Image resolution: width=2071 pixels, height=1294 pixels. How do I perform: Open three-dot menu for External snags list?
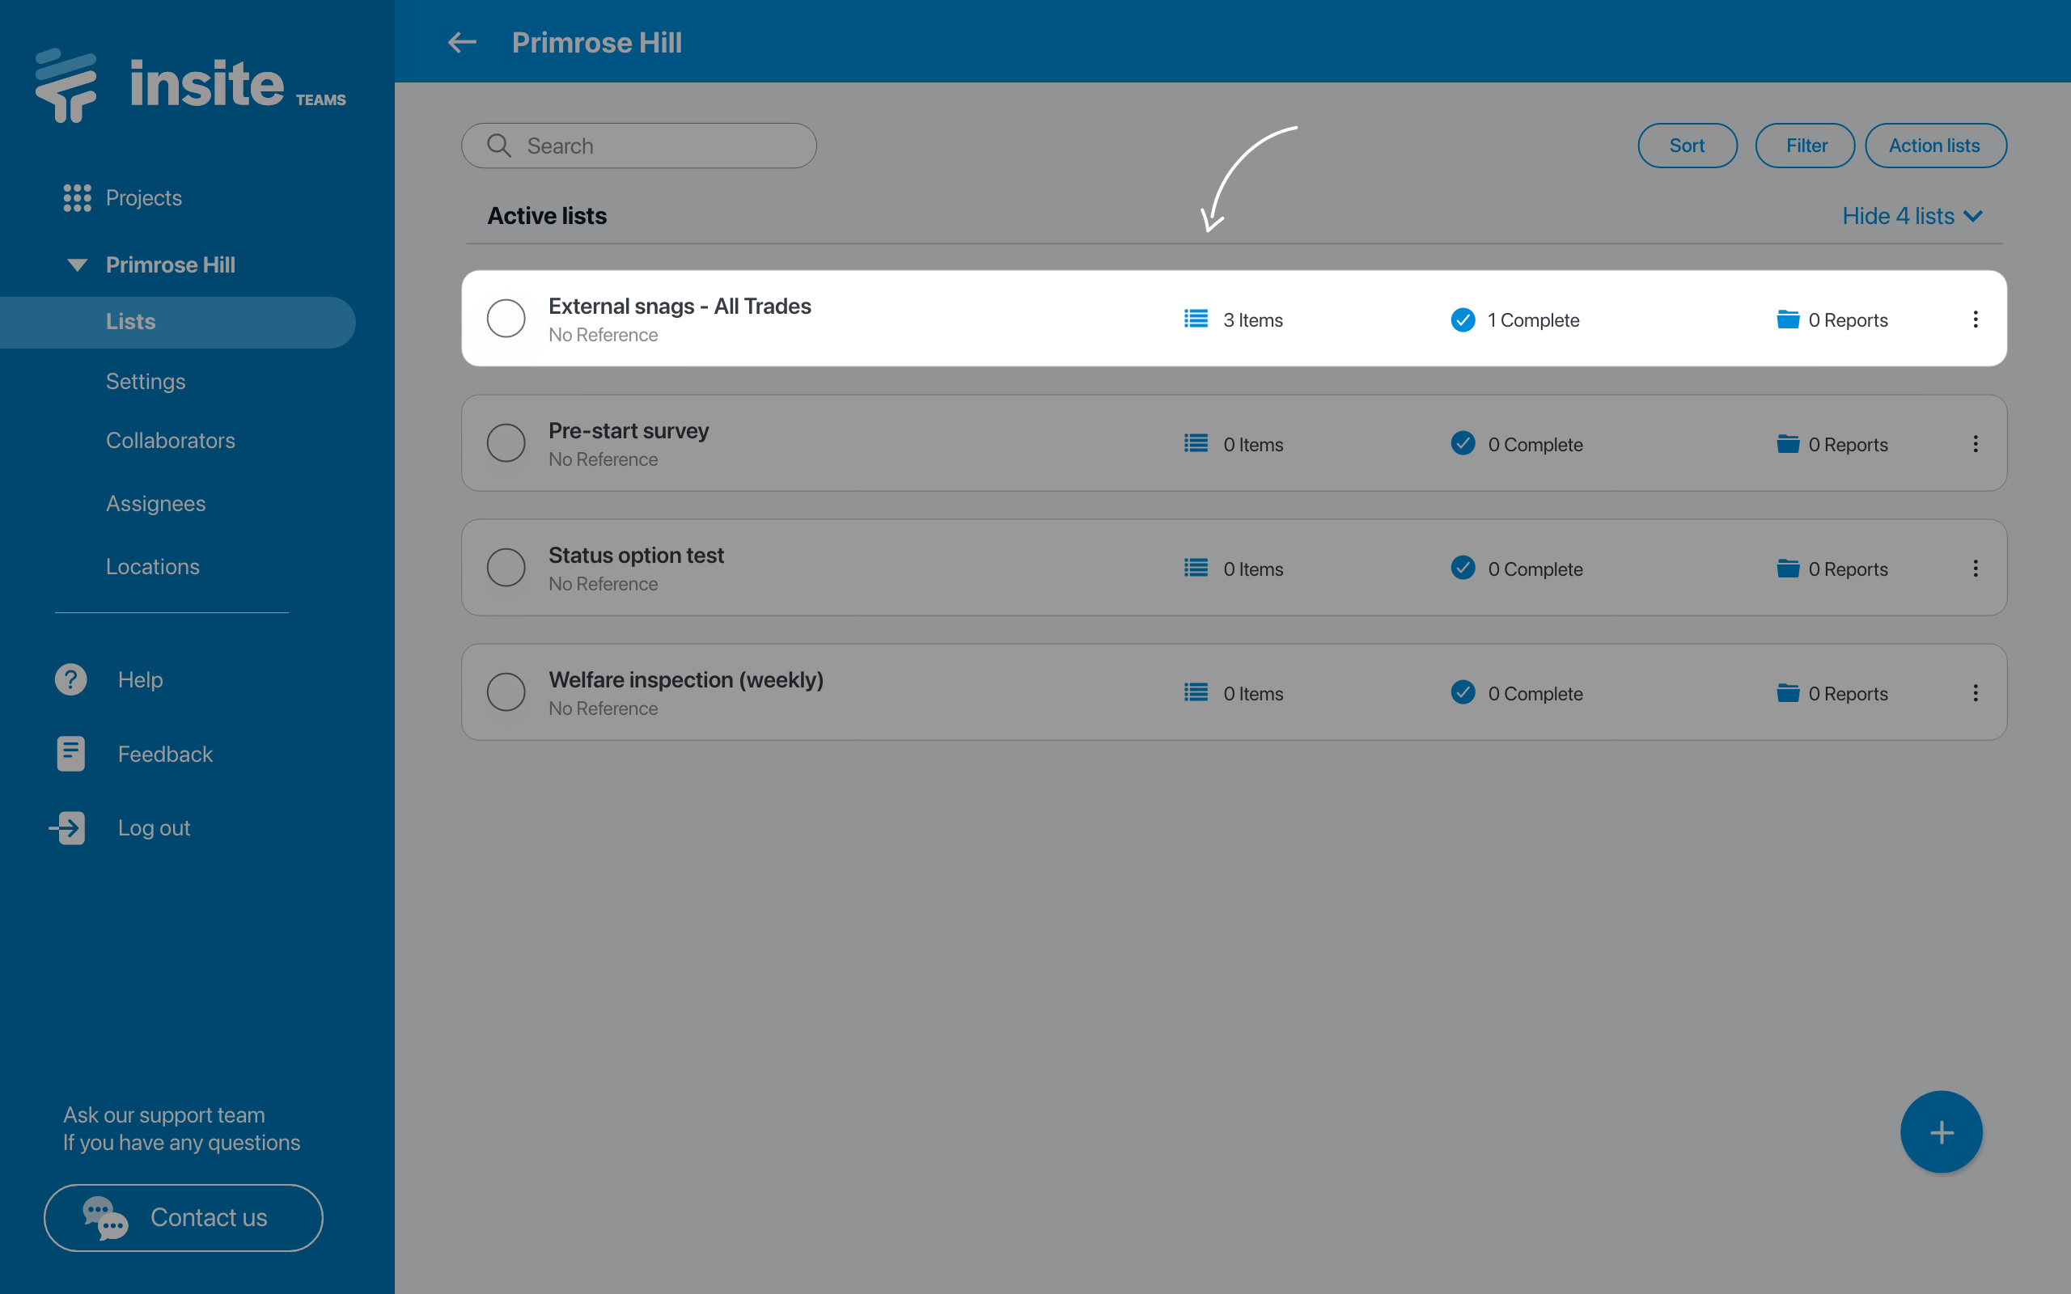pyautogui.click(x=1976, y=319)
